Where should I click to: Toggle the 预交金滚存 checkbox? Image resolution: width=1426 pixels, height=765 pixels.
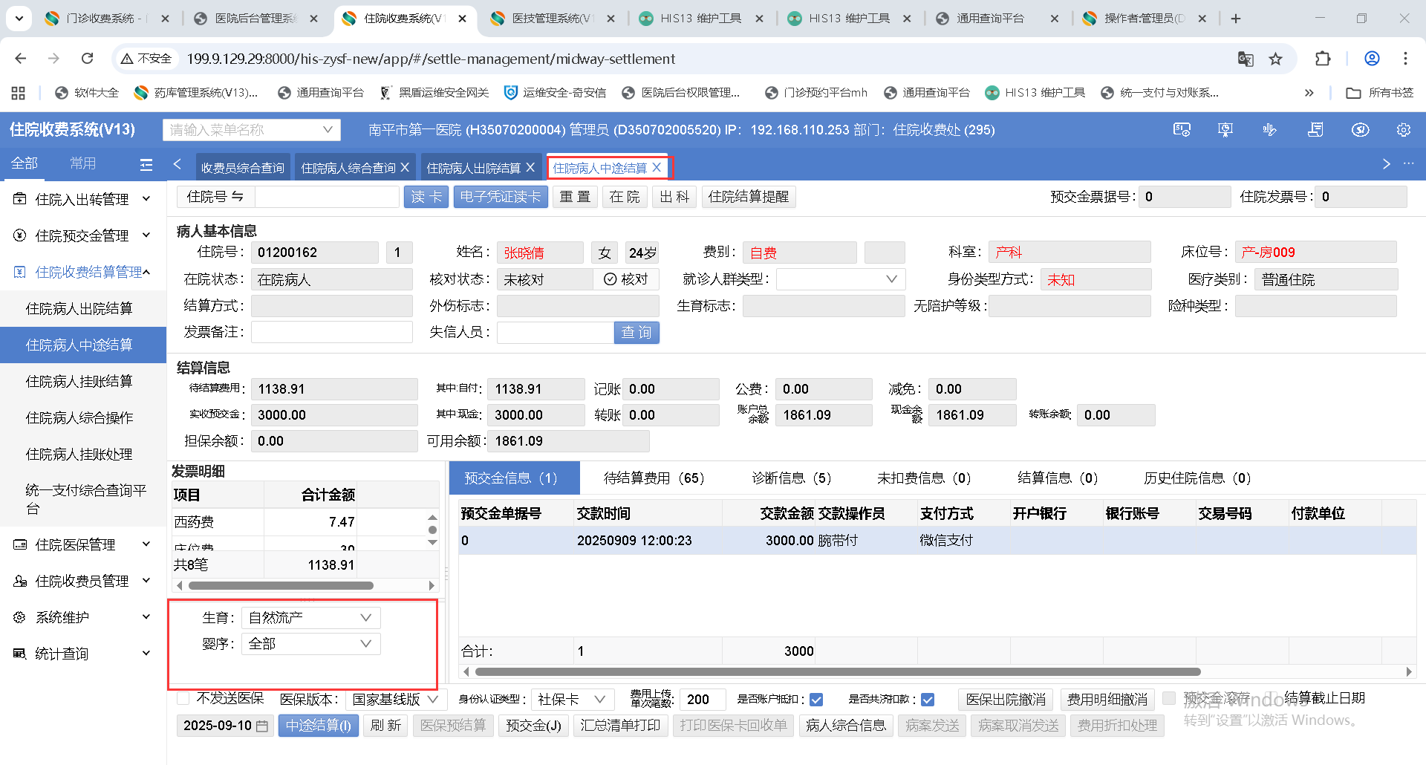point(1169,699)
